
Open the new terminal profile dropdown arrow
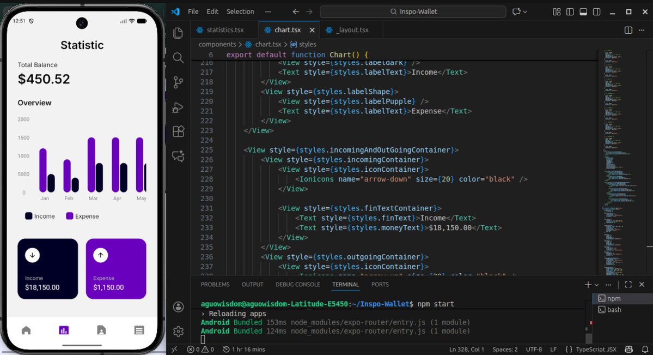[597, 285]
